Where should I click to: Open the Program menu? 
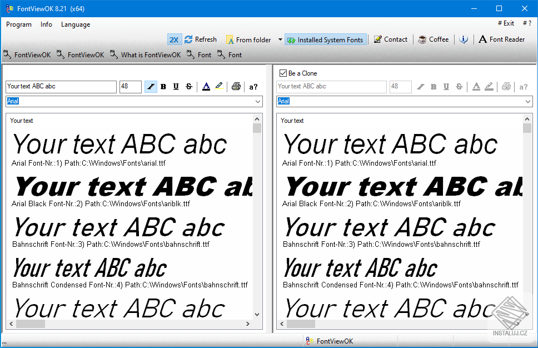[19, 24]
